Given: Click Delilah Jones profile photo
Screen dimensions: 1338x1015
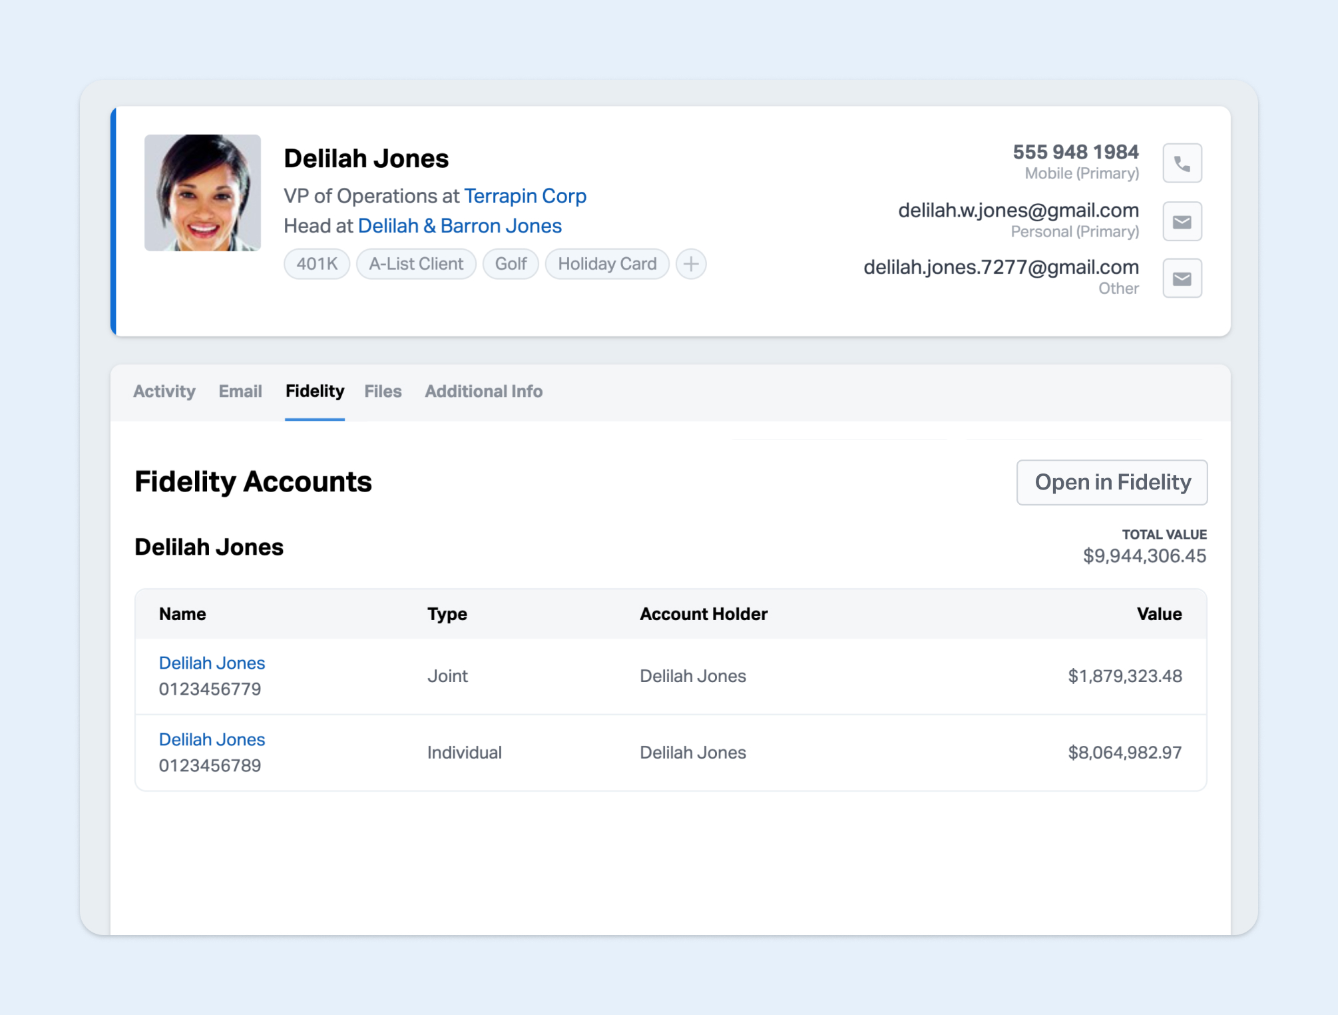Looking at the screenshot, I should 202,193.
